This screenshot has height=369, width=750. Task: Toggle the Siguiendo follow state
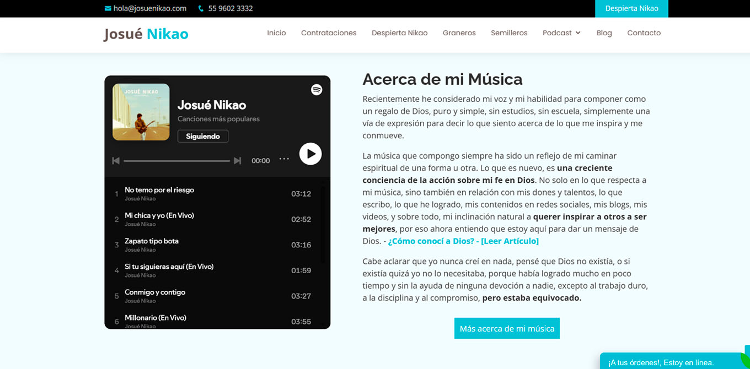[203, 135]
